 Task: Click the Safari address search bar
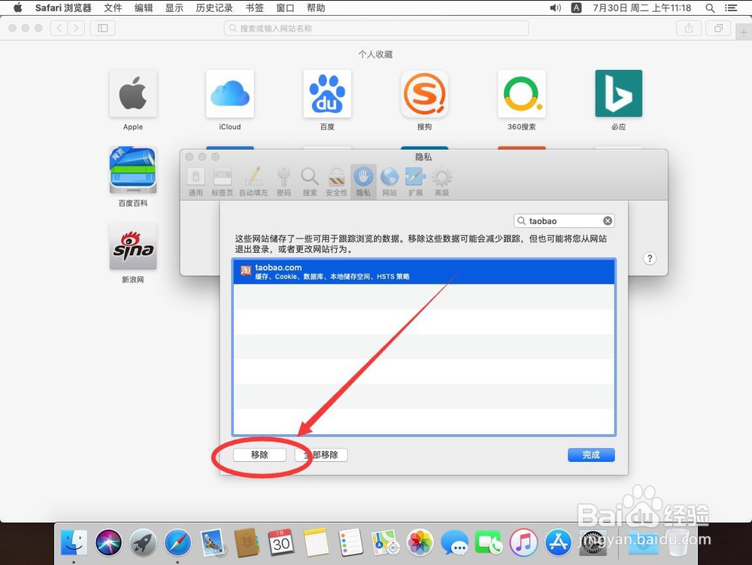point(376,29)
